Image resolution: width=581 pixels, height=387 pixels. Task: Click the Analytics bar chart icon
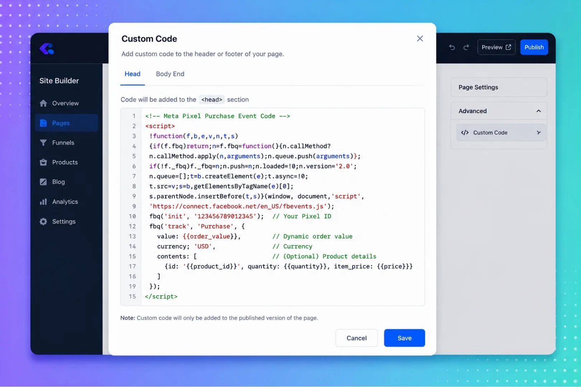tap(43, 202)
